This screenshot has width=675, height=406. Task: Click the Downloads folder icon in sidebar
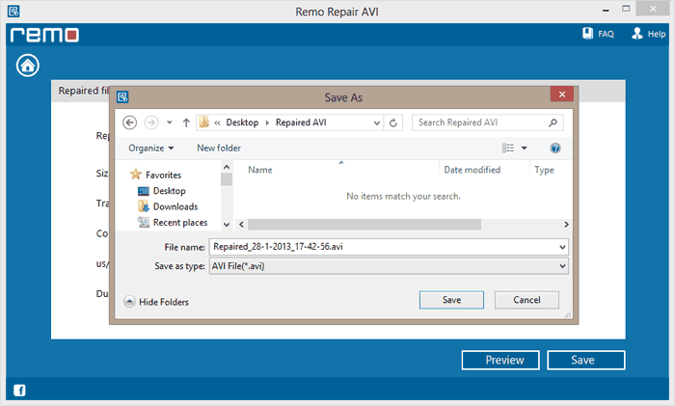pos(144,206)
